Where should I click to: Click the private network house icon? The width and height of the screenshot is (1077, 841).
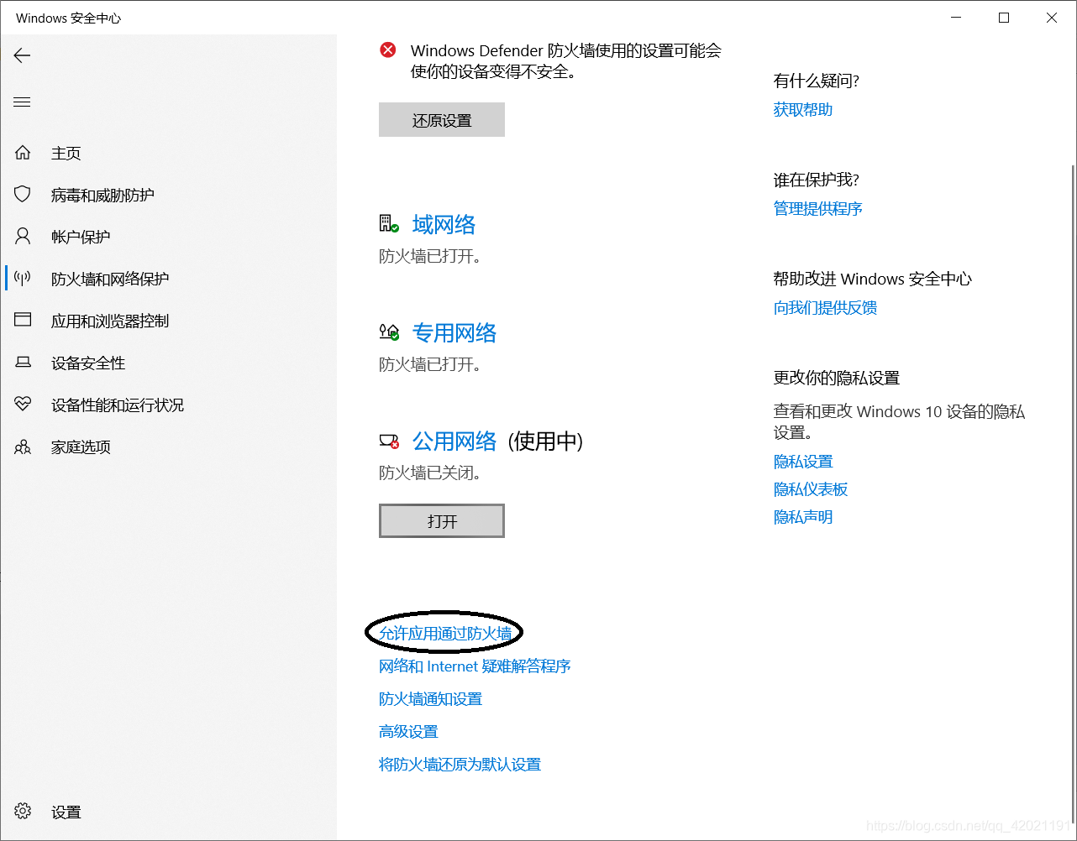coord(389,332)
